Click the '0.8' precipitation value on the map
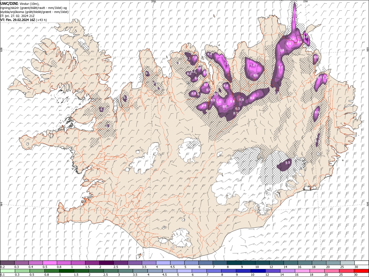This screenshot has height=277, width=369. (x=219, y=102)
